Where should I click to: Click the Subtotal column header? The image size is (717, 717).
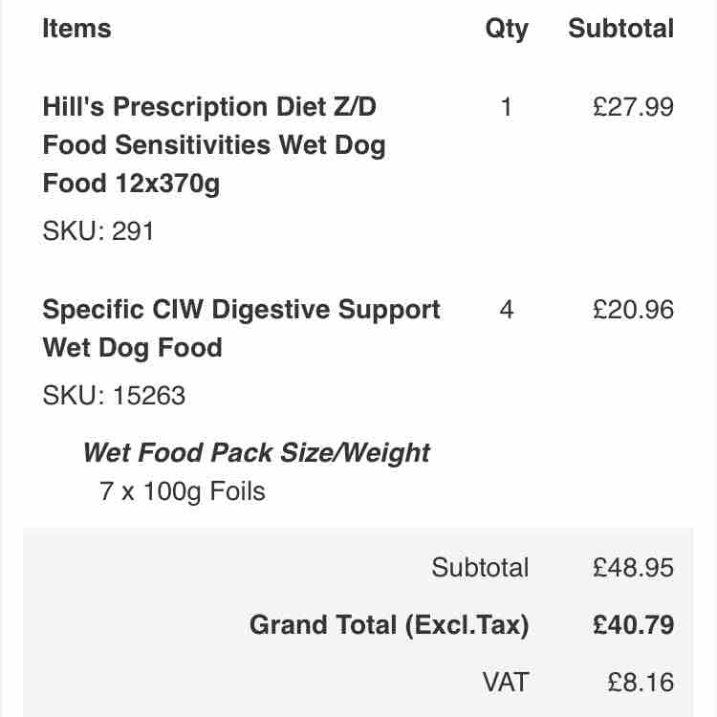coord(621,29)
